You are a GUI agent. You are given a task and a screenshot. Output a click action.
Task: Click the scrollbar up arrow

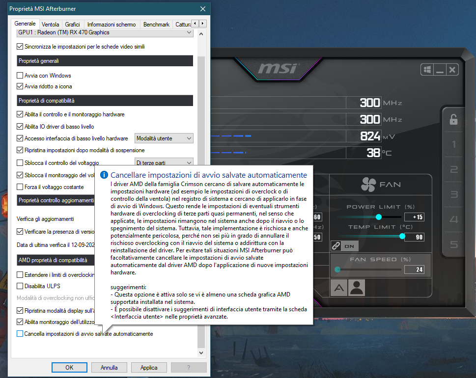tap(201, 34)
